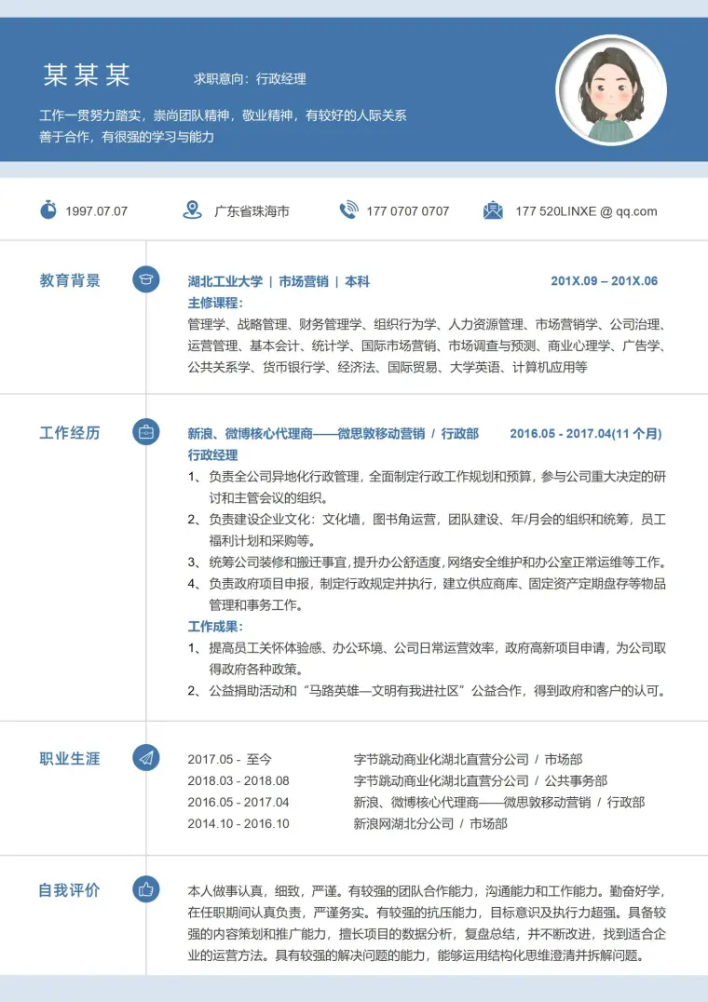
Task: Select the cartoon avatar portrait
Action: [x=611, y=90]
